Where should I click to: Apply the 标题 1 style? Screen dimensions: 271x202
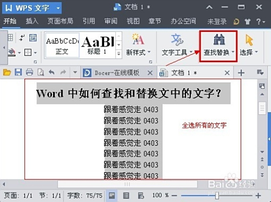click(98, 45)
